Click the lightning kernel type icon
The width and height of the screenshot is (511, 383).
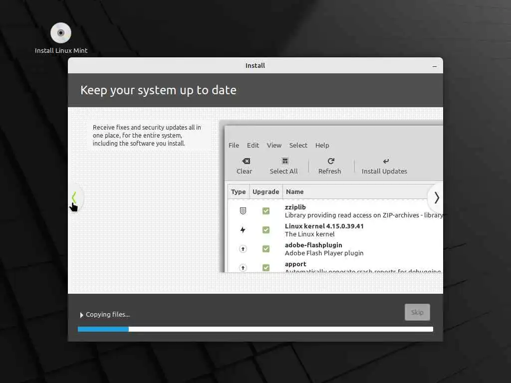click(x=243, y=230)
